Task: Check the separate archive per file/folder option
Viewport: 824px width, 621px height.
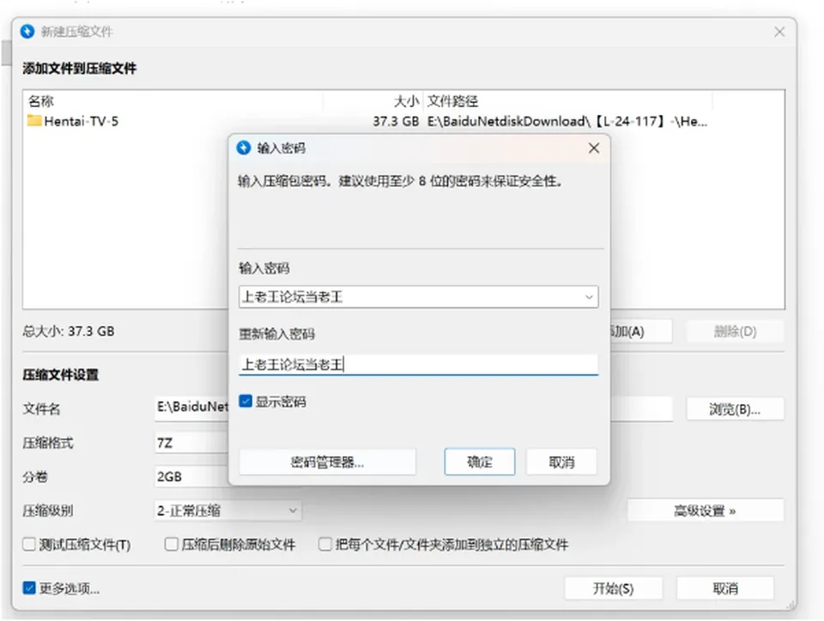Action: point(324,545)
